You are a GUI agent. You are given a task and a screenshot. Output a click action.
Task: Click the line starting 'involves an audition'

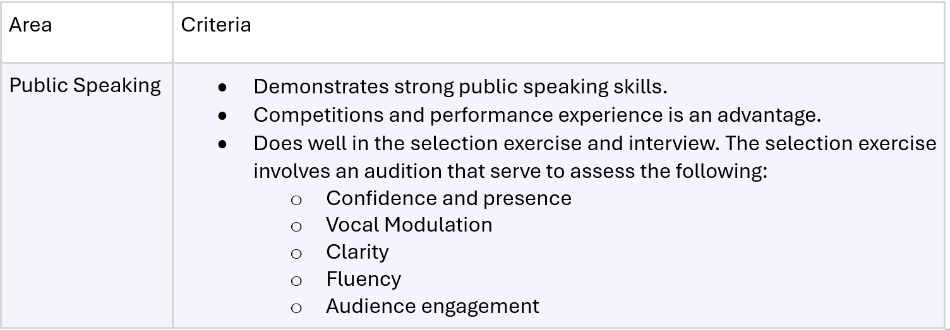click(x=510, y=170)
